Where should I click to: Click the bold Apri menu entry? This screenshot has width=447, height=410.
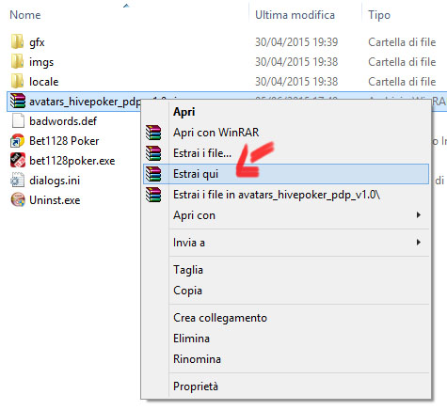[184, 112]
